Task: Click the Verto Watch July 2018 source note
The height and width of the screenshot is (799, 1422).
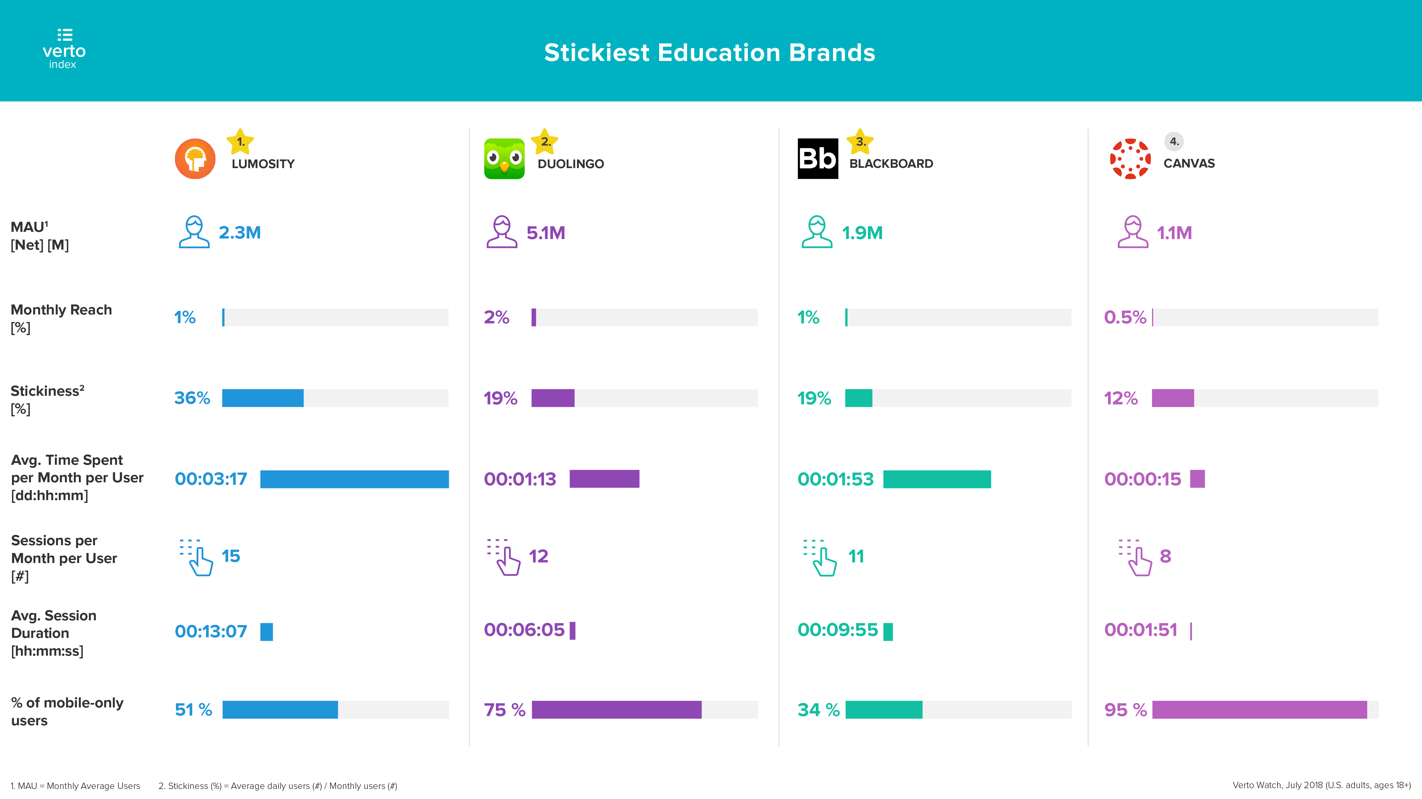Action: 1321,785
